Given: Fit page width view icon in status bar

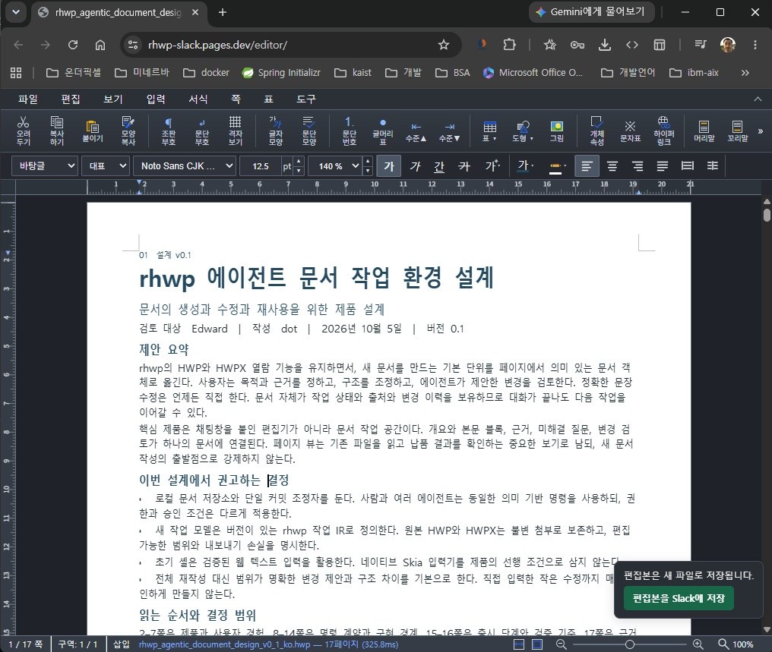Looking at the screenshot, I should click(x=519, y=644).
